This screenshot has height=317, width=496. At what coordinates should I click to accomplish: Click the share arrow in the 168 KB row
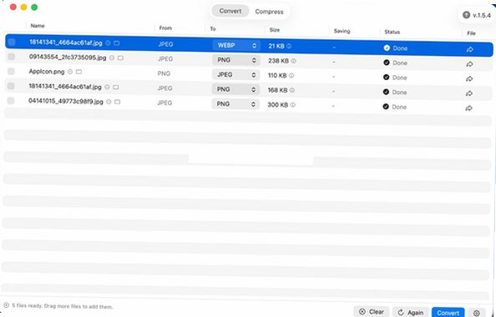pyautogui.click(x=469, y=93)
